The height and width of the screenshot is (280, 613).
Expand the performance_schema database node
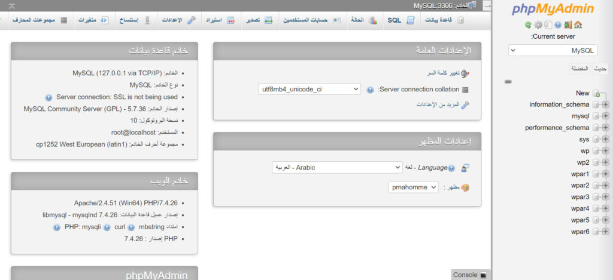pyautogui.click(x=606, y=128)
